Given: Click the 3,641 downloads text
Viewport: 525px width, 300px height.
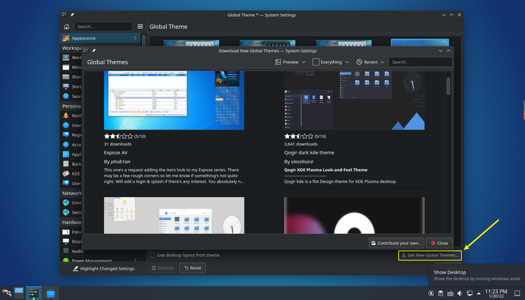Looking at the screenshot, I should tap(301, 144).
